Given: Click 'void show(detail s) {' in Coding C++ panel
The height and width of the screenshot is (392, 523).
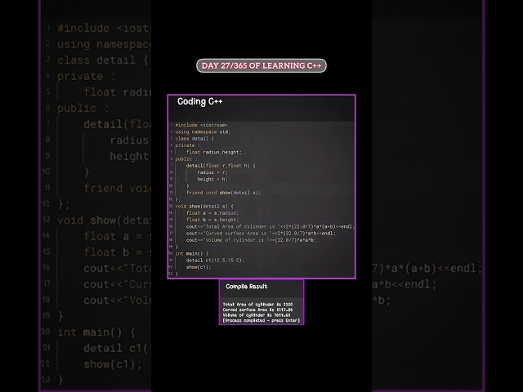Looking at the screenshot, I should 204,207.
